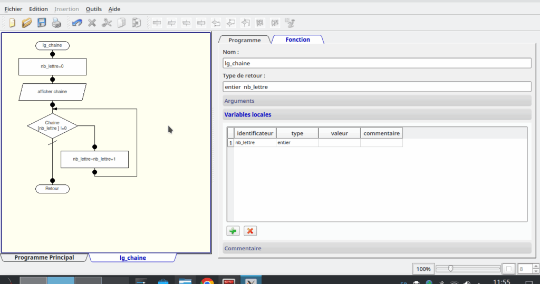Save the flowchart with the floppy disk icon

42,23
